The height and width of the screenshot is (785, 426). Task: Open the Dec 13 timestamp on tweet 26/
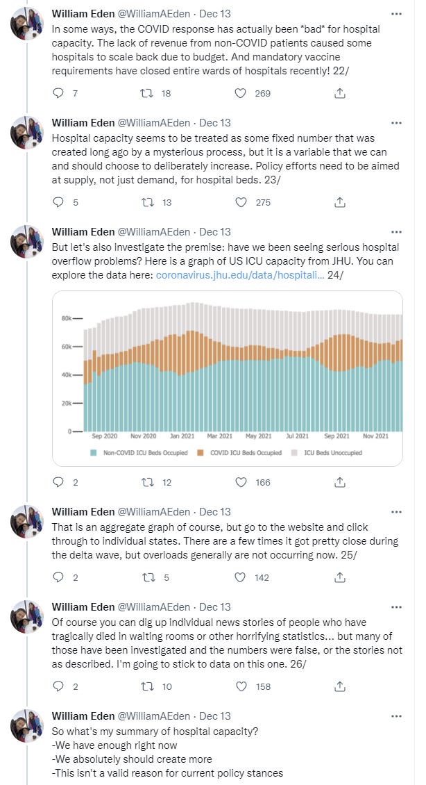click(214, 606)
